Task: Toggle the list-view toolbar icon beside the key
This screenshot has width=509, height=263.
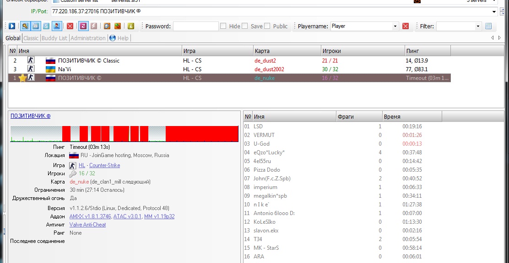Action: (x=36, y=26)
